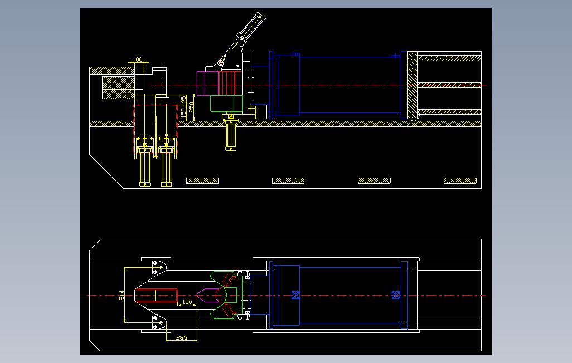Image resolution: width=572 pixels, height=363 pixels.
Task: Select the red rectangular block in plan view
Action: click(156, 295)
